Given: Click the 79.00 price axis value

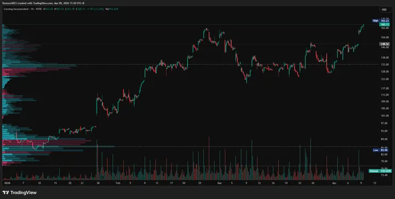Looking at the screenshot, I should click(384, 161).
